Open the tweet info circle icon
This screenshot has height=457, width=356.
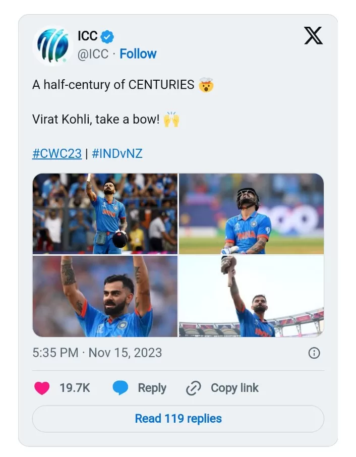(x=314, y=353)
